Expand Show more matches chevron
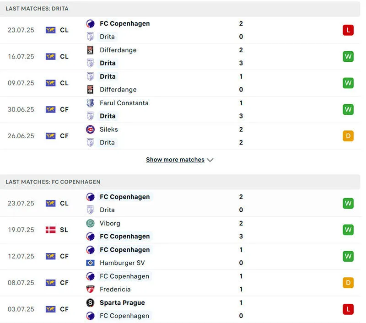 pyautogui.click(x=210, y=160)
